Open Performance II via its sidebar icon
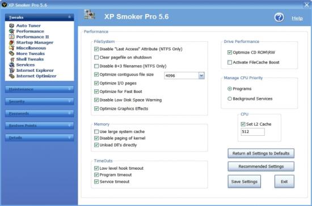The width and height of the screenshot is (312, 206). pyautogui.click(x=12, y=37)
